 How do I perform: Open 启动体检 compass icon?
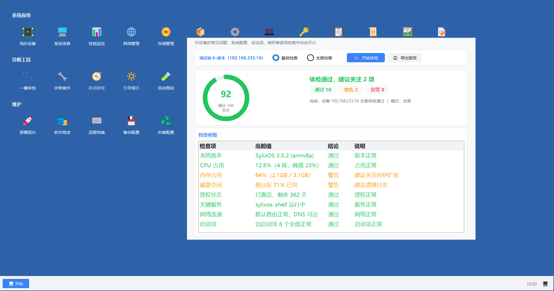coord(97,76)
